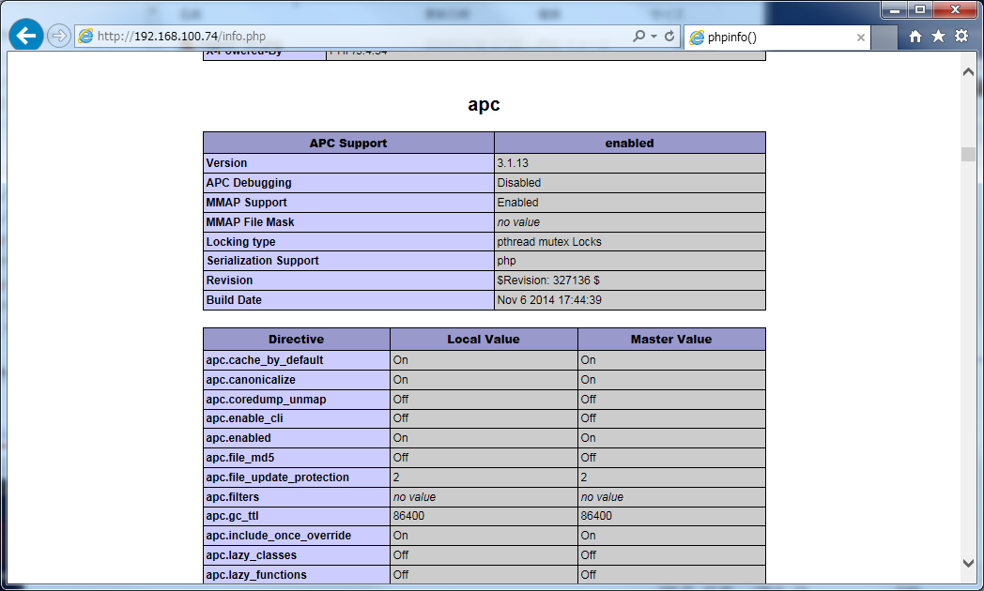Open the Home page icon

pos(915,37)
